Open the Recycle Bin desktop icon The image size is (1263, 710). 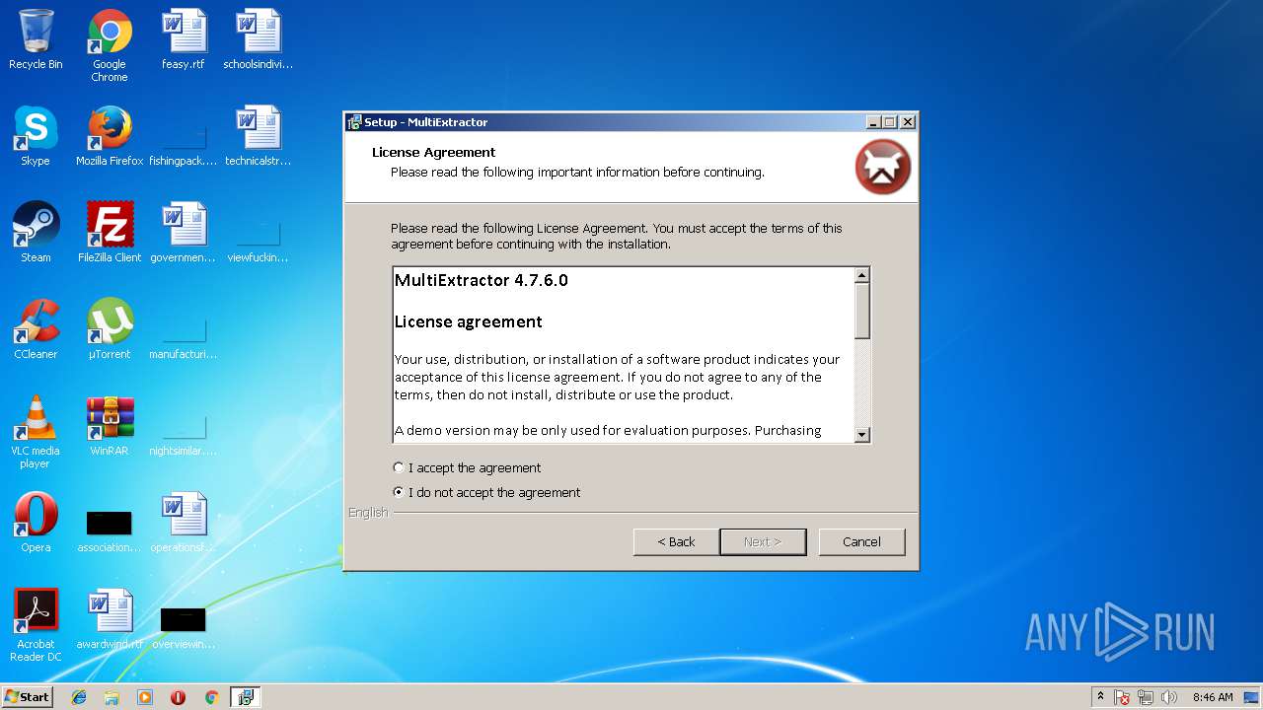point(36,39)
